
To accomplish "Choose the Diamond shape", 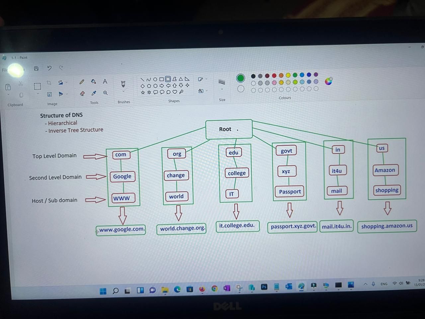I will (x=142, y=86).
